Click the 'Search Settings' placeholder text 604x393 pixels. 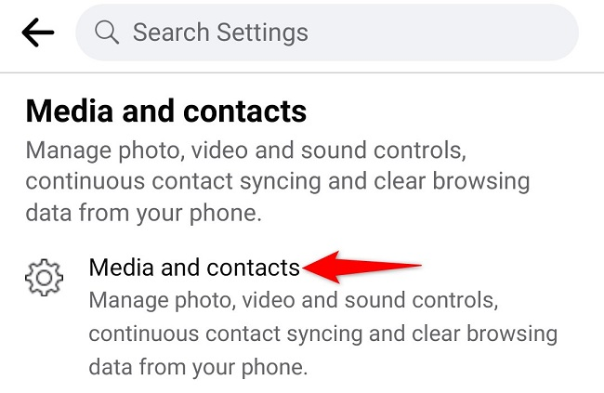click(x=220, y=33)
